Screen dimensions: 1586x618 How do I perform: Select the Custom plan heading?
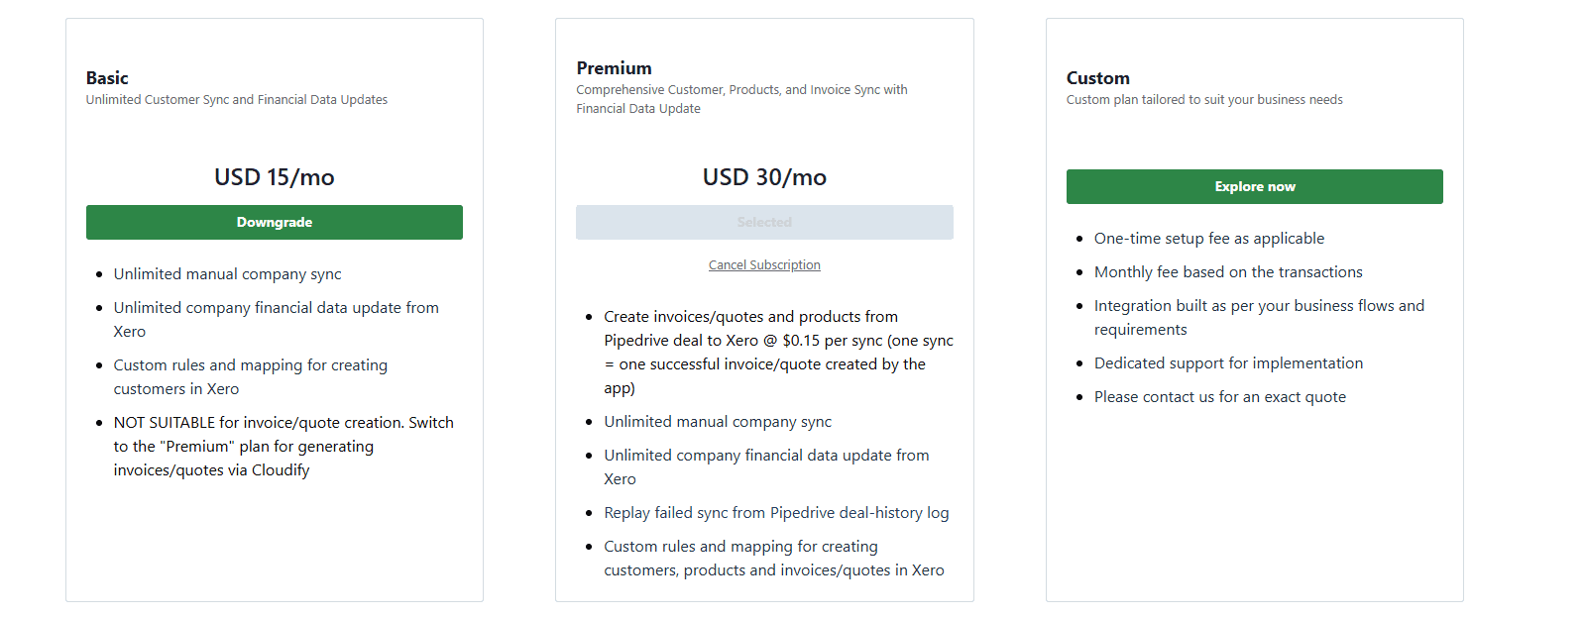(1097, 78)
